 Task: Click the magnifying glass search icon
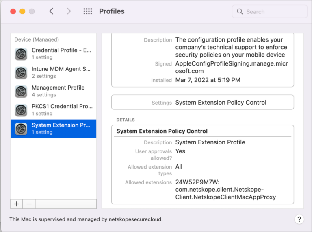240,11
